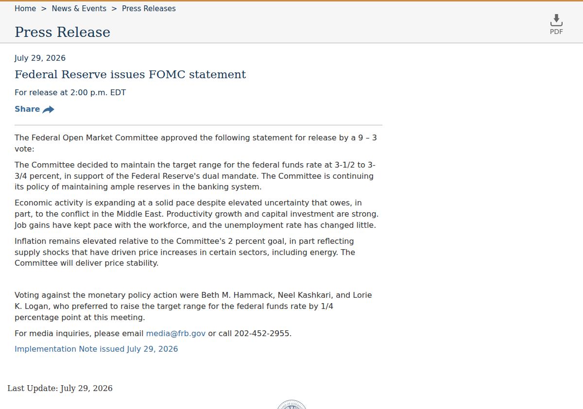This screenshot has width=583, height=409.
Task: Go to Home in the breadcrumb
Action: tap(25, 9)
